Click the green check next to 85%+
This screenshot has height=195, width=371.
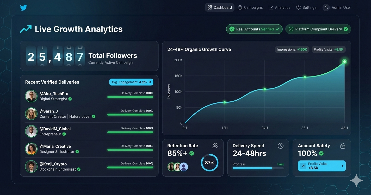192,153
